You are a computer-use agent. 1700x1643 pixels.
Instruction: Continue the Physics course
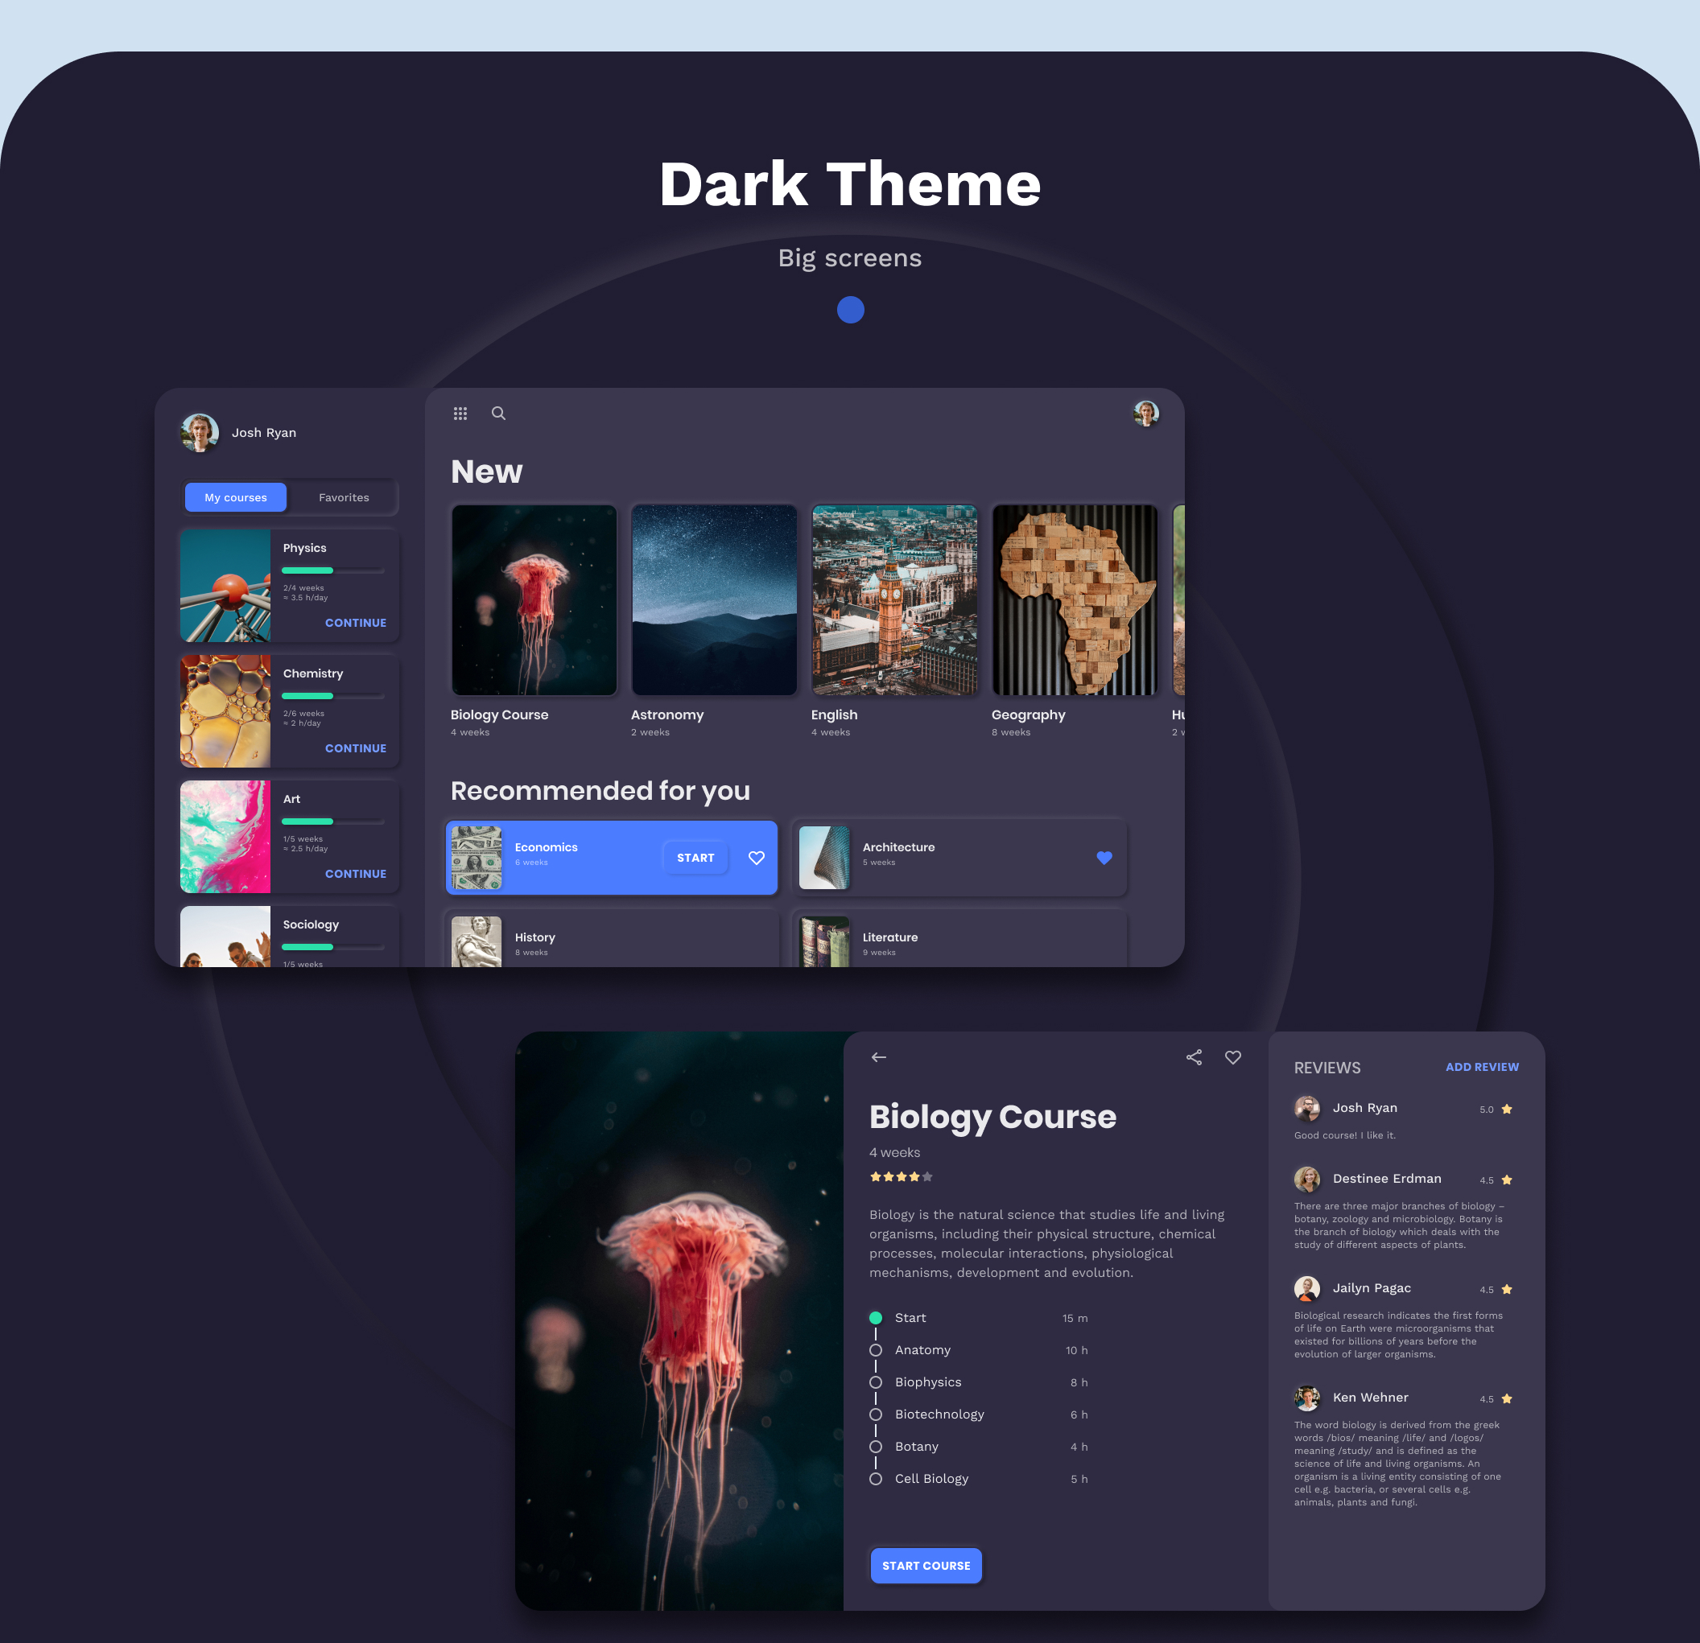[x=356, y=623]
